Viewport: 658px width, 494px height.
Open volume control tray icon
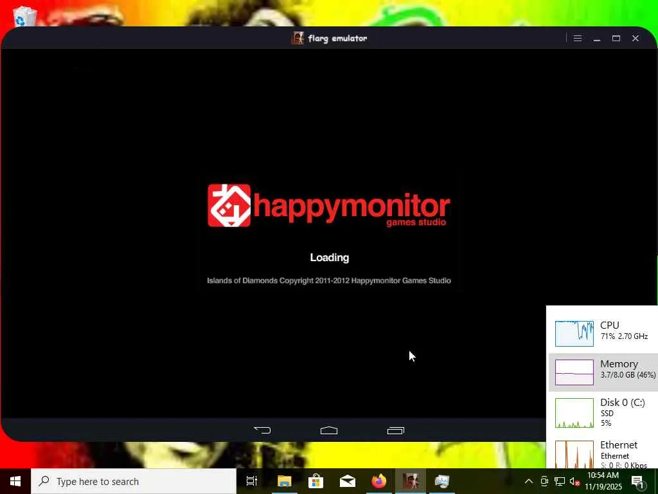point(574,481)
